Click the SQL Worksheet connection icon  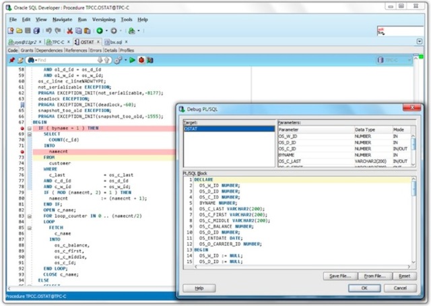point(132,31)
